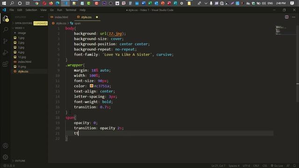Open 11.png in the explorer
Screen dimensions: 299x168
coord(22,66)
